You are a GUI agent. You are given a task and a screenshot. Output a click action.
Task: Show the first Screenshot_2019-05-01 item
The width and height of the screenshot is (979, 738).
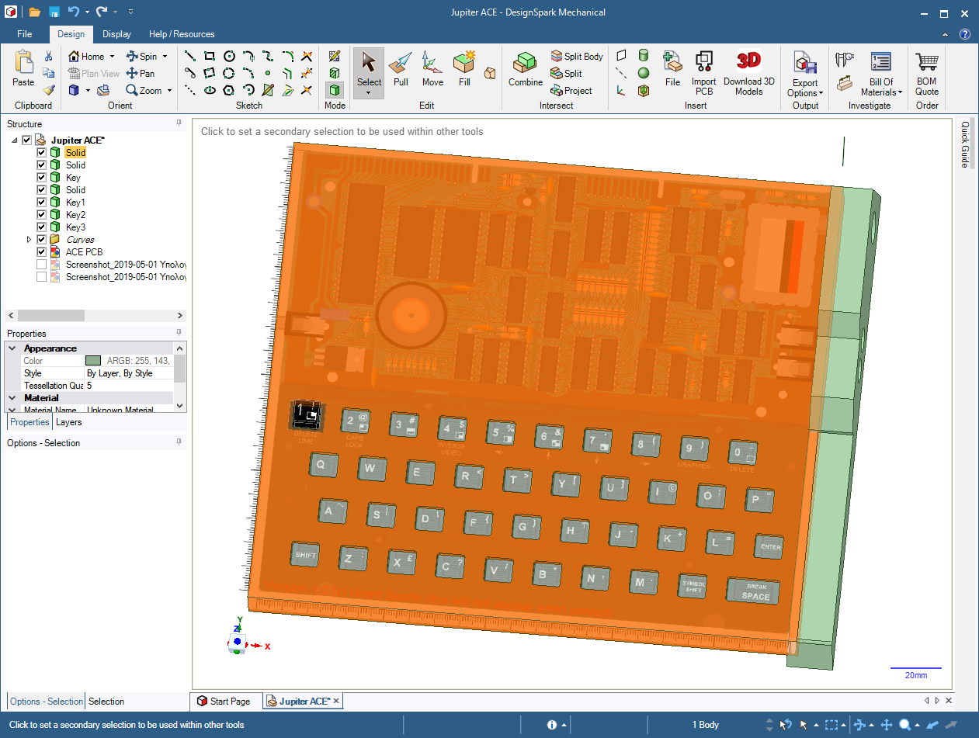click(42, 264)
